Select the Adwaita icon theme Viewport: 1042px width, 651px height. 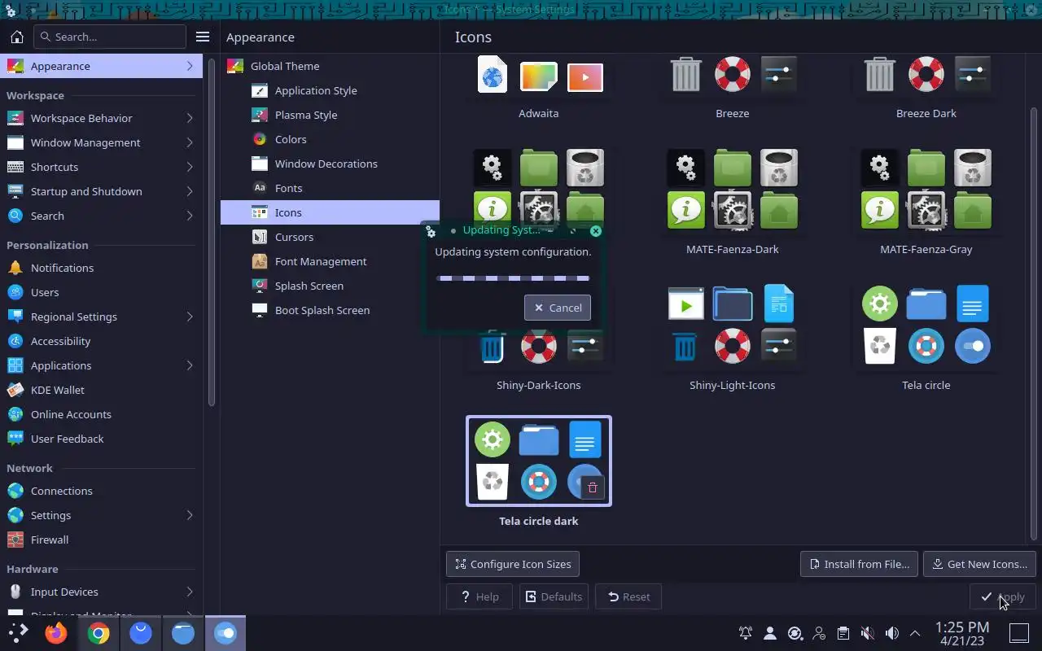[539, 88]
